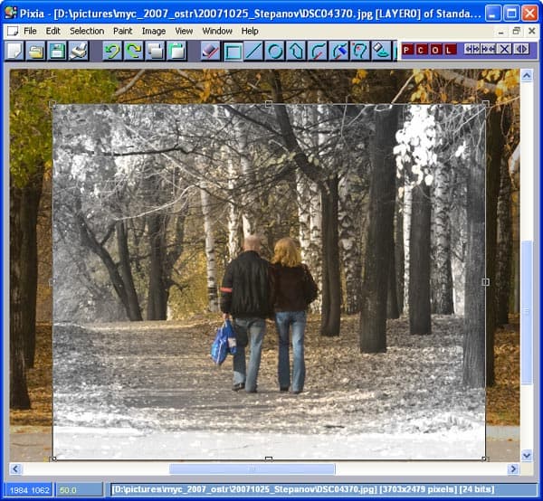This screenshot has width=543, height=501.
Task: Click the Copy toolbar icon
Action: point(155,52)
